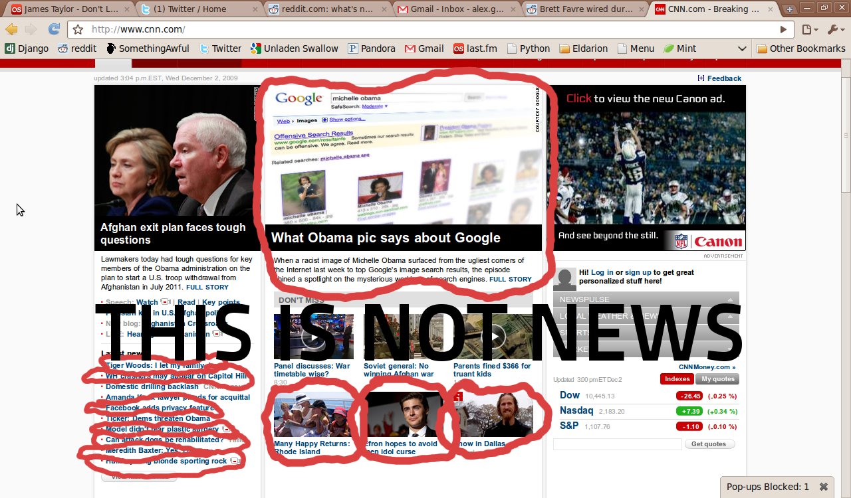Open the Efron teen idol curse link
Screen dimensions: 851x498
click(401, 448)
